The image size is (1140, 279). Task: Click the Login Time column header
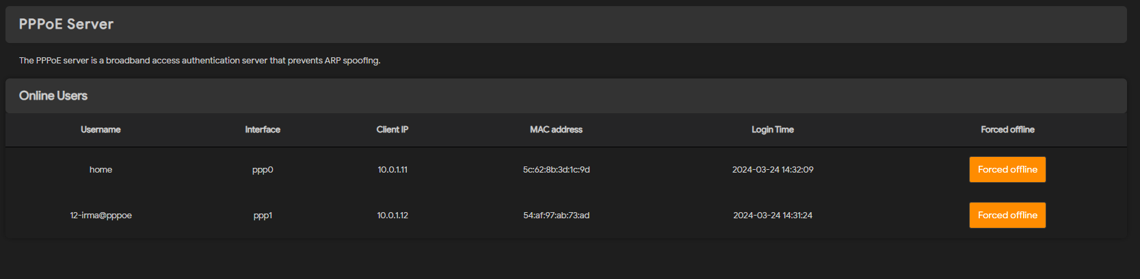(x=772, y=130)
